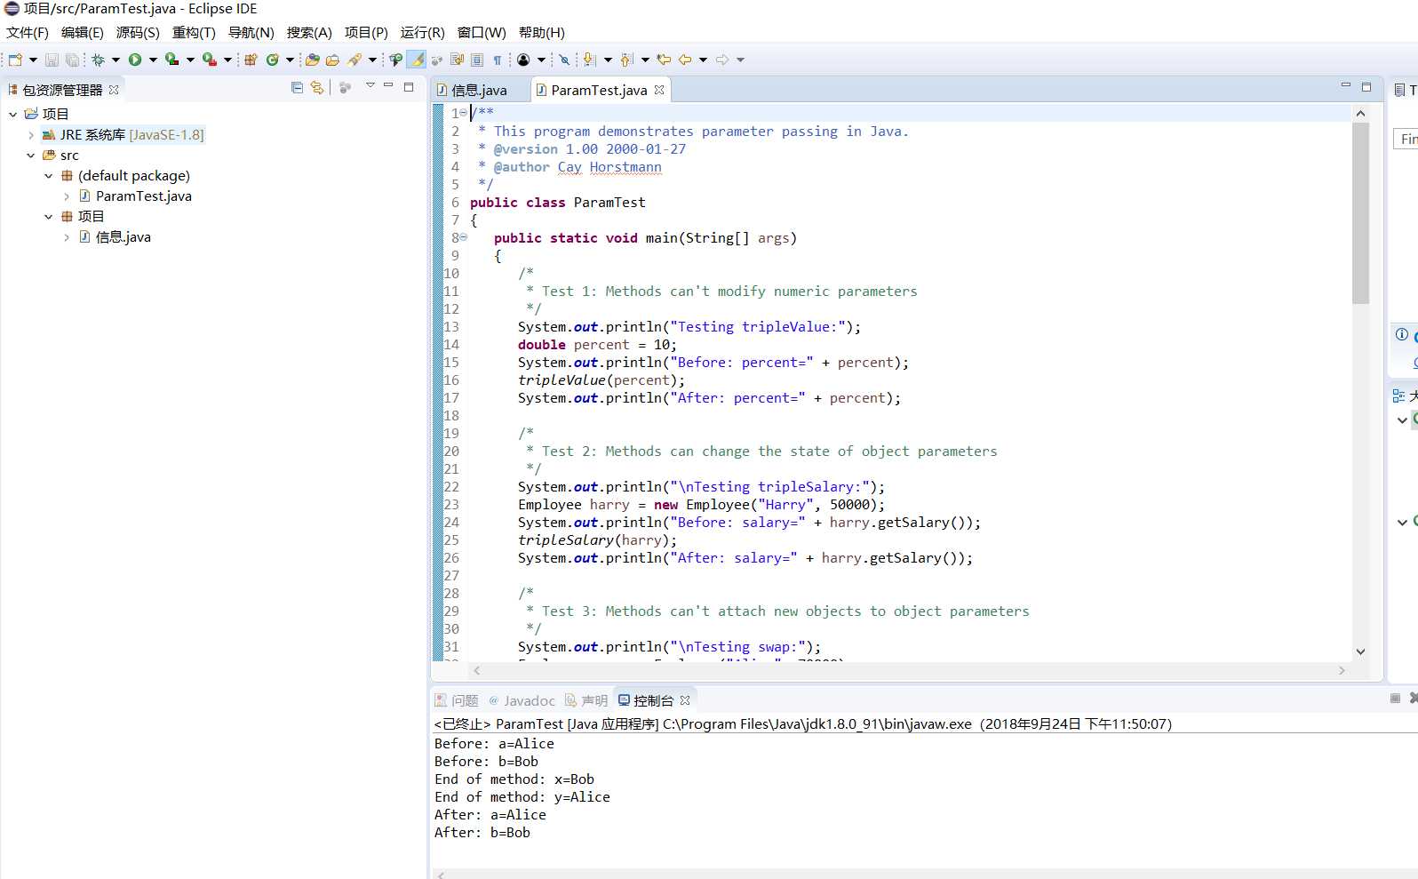The height and width of the screenshot is (879, 1418).
Task: Collapse the 项目 project node
Action: (x=12, y=114)
